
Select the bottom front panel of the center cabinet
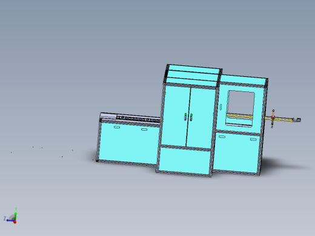click(x=185, y=160)
